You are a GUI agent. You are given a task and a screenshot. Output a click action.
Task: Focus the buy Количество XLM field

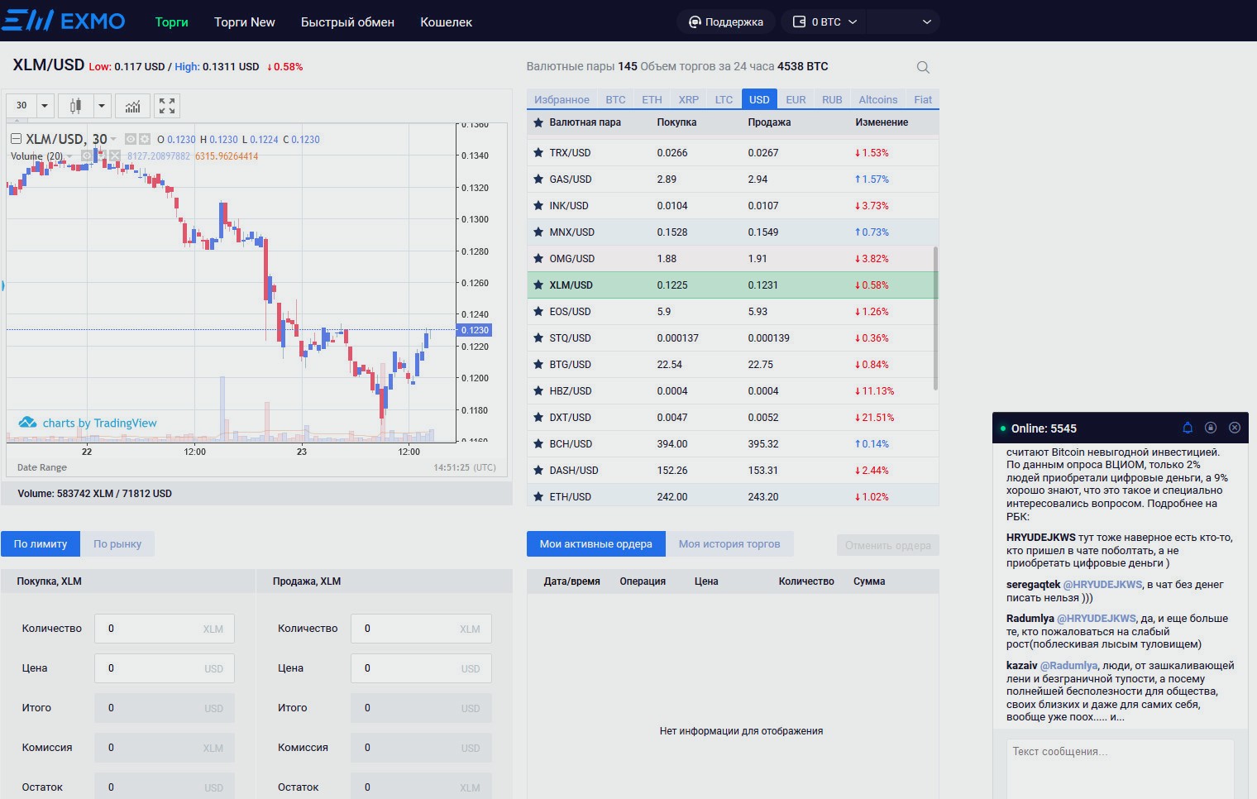[165, 629]
